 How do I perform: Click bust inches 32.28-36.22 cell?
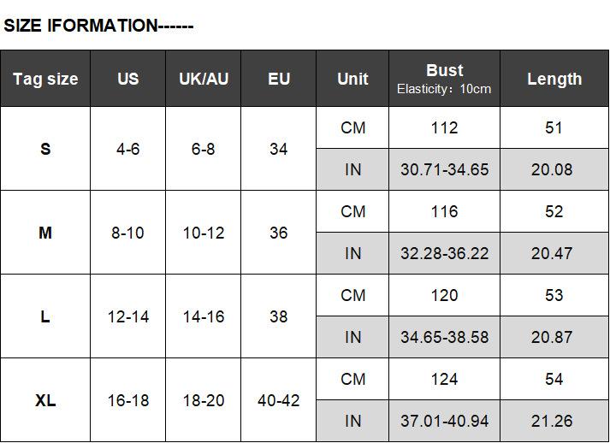pos(444,253)
